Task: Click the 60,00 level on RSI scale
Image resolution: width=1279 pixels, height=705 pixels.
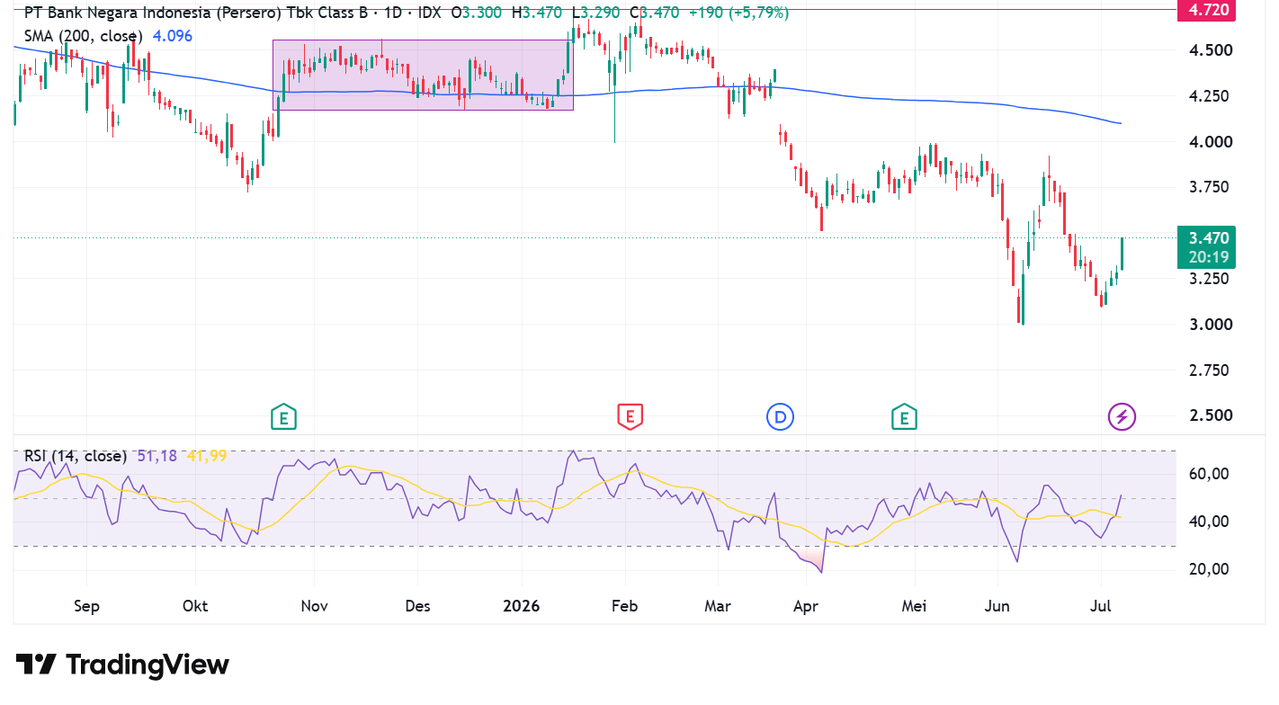Action: point(1208,474)
